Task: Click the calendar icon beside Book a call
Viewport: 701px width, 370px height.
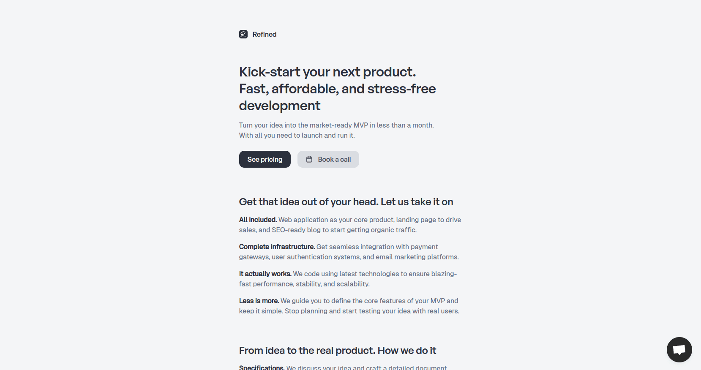Action: [309, 159]
